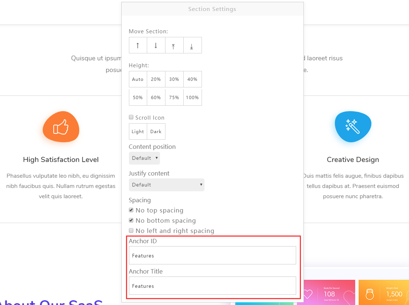This screenshot has width=409, height=305.
Task: Select the 50% height tab
Action: [138, 97]
